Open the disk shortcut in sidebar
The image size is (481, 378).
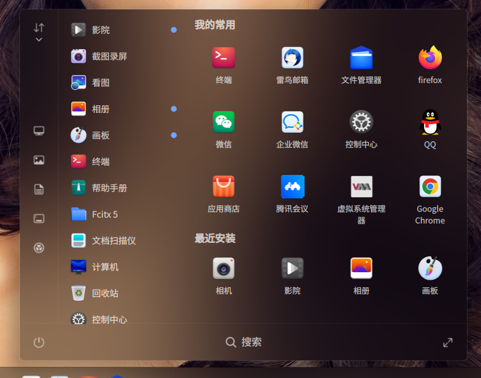(x=39, y=218)
